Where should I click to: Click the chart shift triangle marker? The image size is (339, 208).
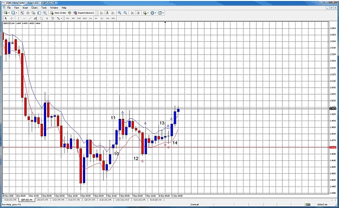165,22
